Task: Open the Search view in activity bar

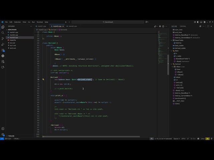Action: (3, 33)
